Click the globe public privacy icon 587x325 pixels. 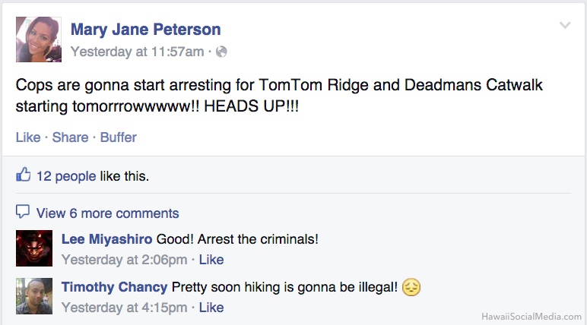point(221,52)
